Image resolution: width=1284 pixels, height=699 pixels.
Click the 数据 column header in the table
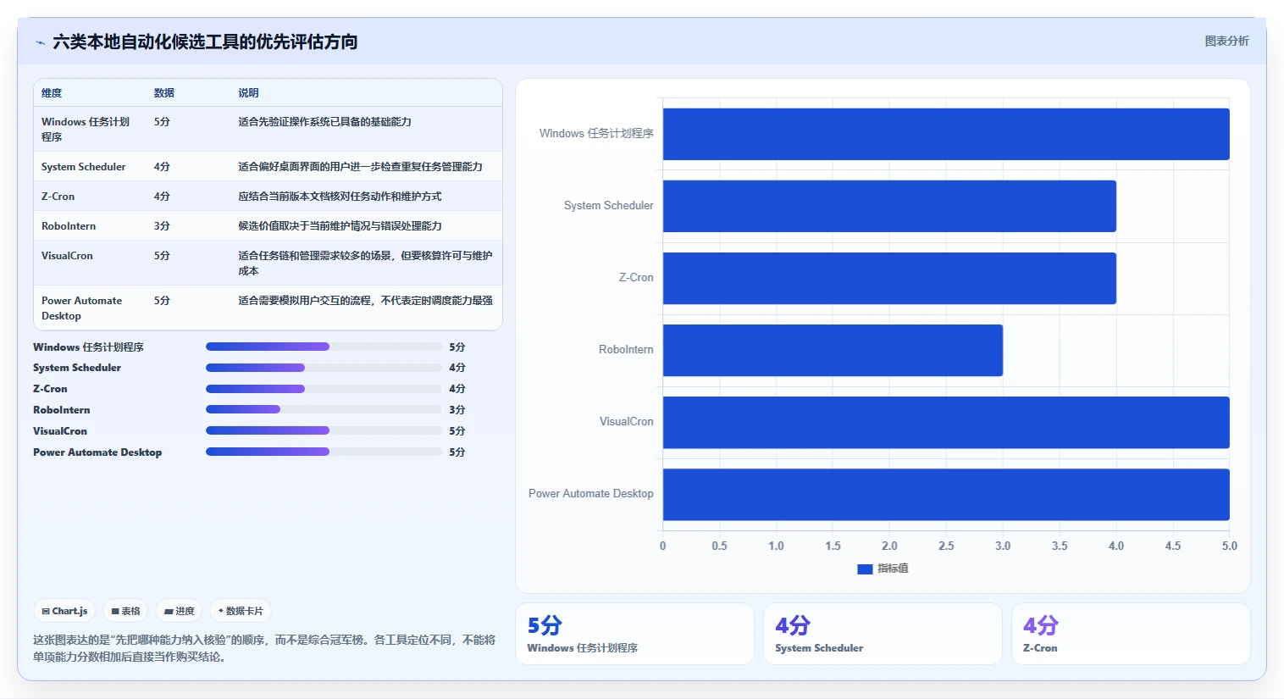[x=164, y=93]
